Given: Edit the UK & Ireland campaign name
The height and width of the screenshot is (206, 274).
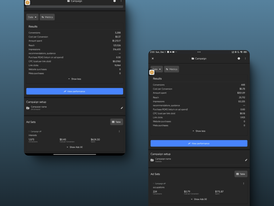Looking at the screenshot, I should [x=122, y=108].
